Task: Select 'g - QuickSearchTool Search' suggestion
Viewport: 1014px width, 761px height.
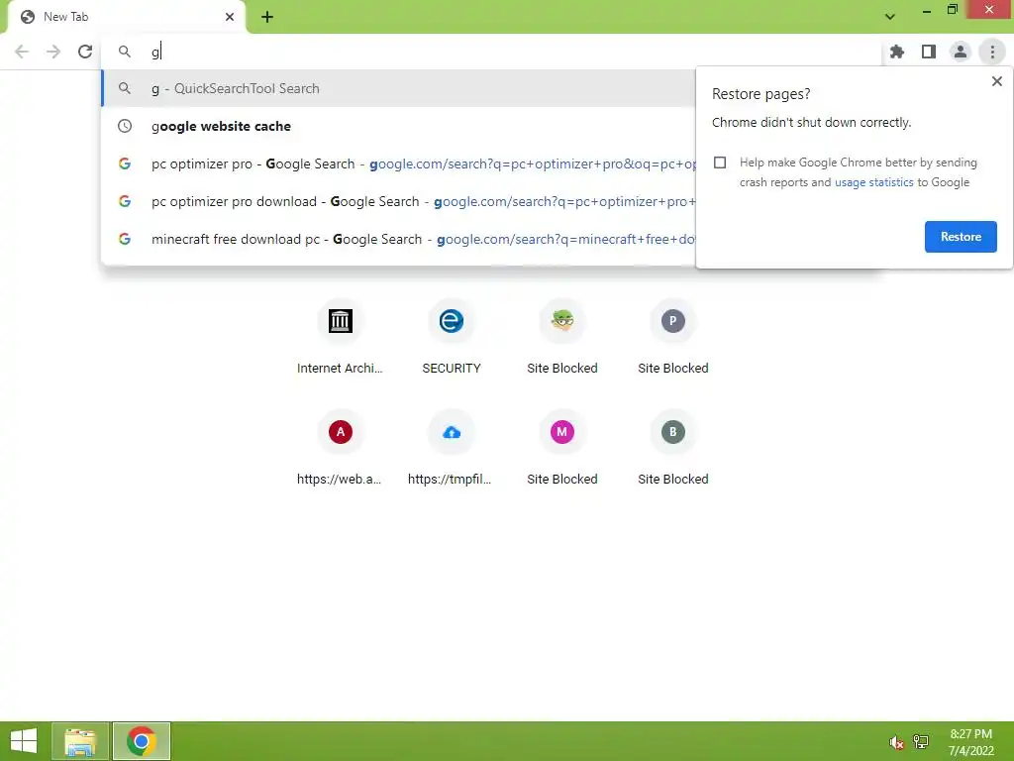Action: (x=398, y=88)
